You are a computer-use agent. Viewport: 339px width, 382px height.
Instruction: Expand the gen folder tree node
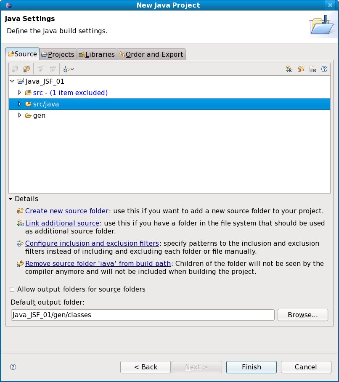pos(19,115)
